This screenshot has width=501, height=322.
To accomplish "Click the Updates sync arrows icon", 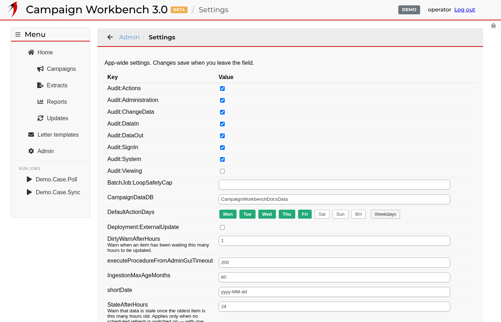I will 40,118.
